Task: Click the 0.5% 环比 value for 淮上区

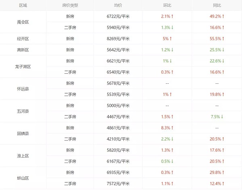Action: 167,161
